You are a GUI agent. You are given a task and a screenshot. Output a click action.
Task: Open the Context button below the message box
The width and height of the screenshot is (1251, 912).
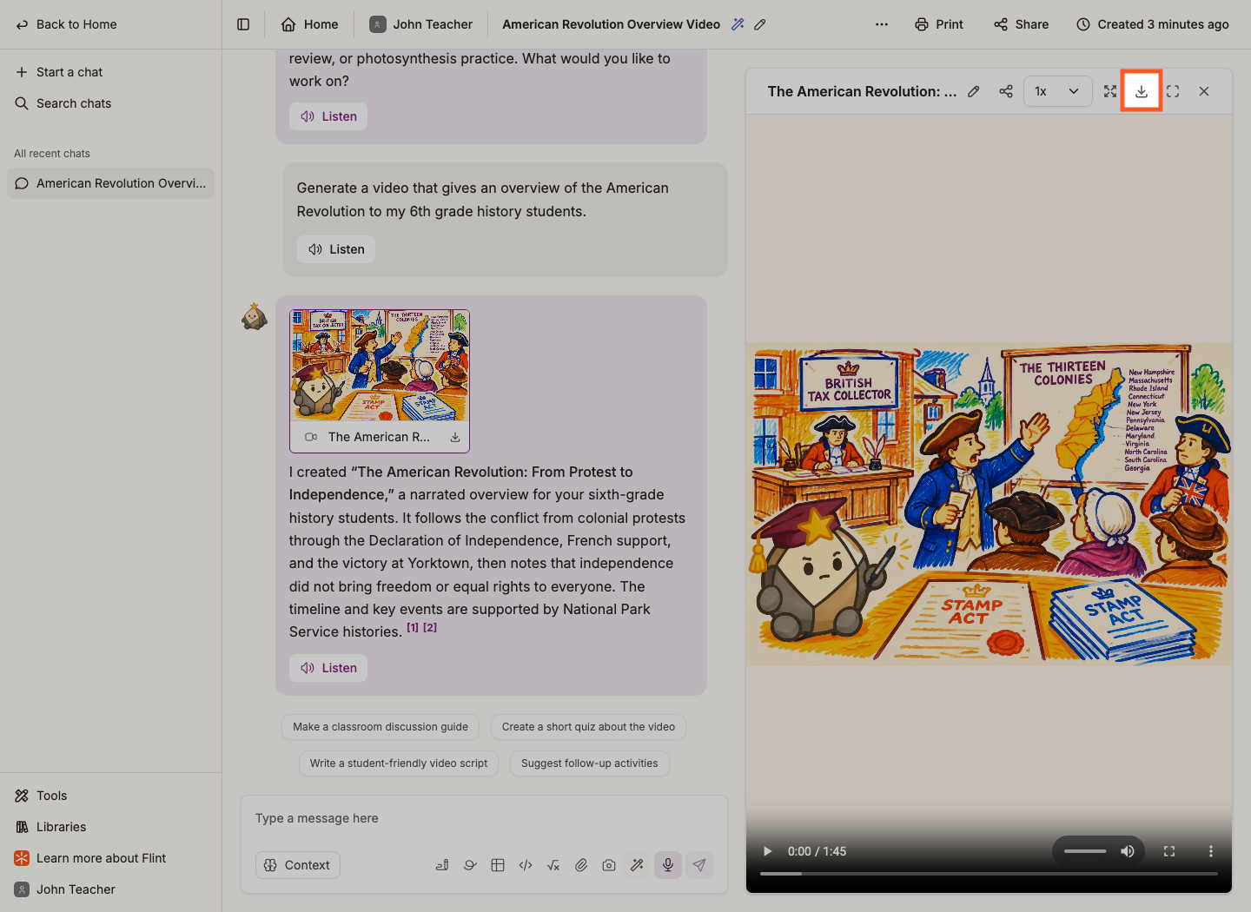(x=297, y=865)
